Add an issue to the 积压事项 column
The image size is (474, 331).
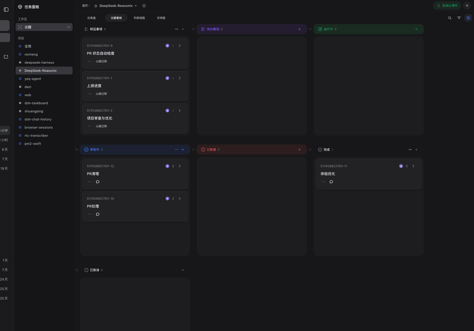183,29
